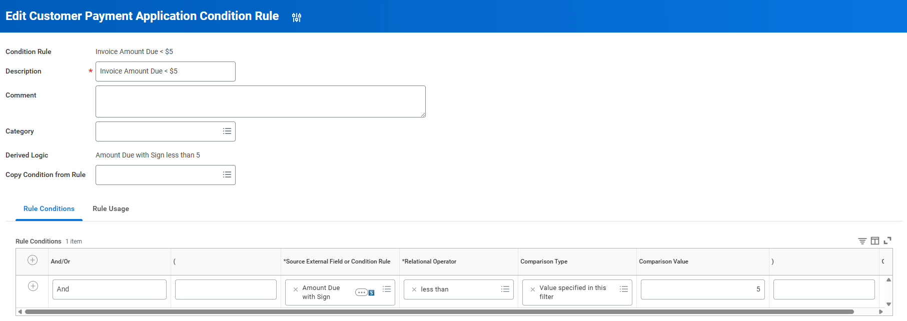Click the Rule Conditions filter icon
The width and height of the screenshot is (907, 321).
862,241
